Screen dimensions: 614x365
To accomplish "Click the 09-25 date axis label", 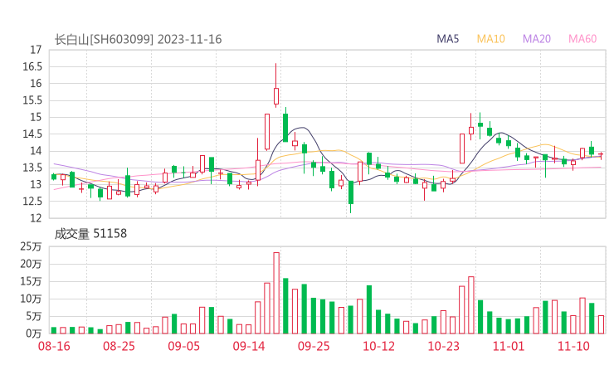I will tap(314, 346).
